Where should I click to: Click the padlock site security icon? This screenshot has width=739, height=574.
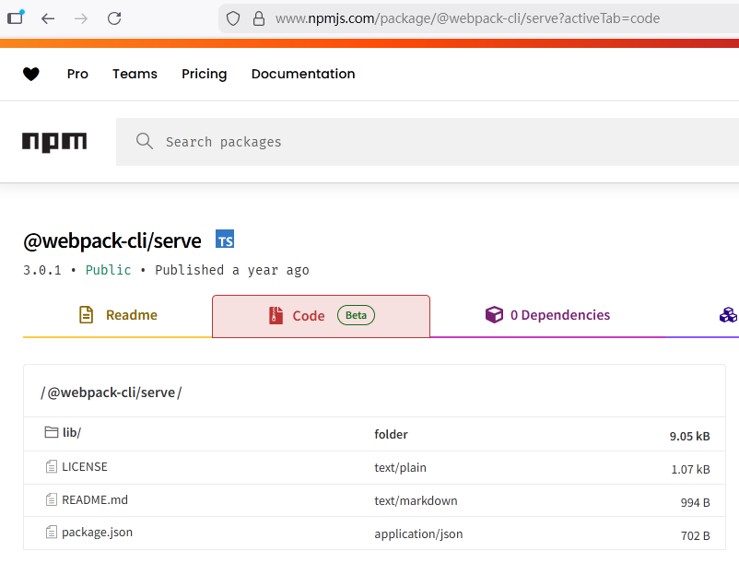(x=259, y=18)
